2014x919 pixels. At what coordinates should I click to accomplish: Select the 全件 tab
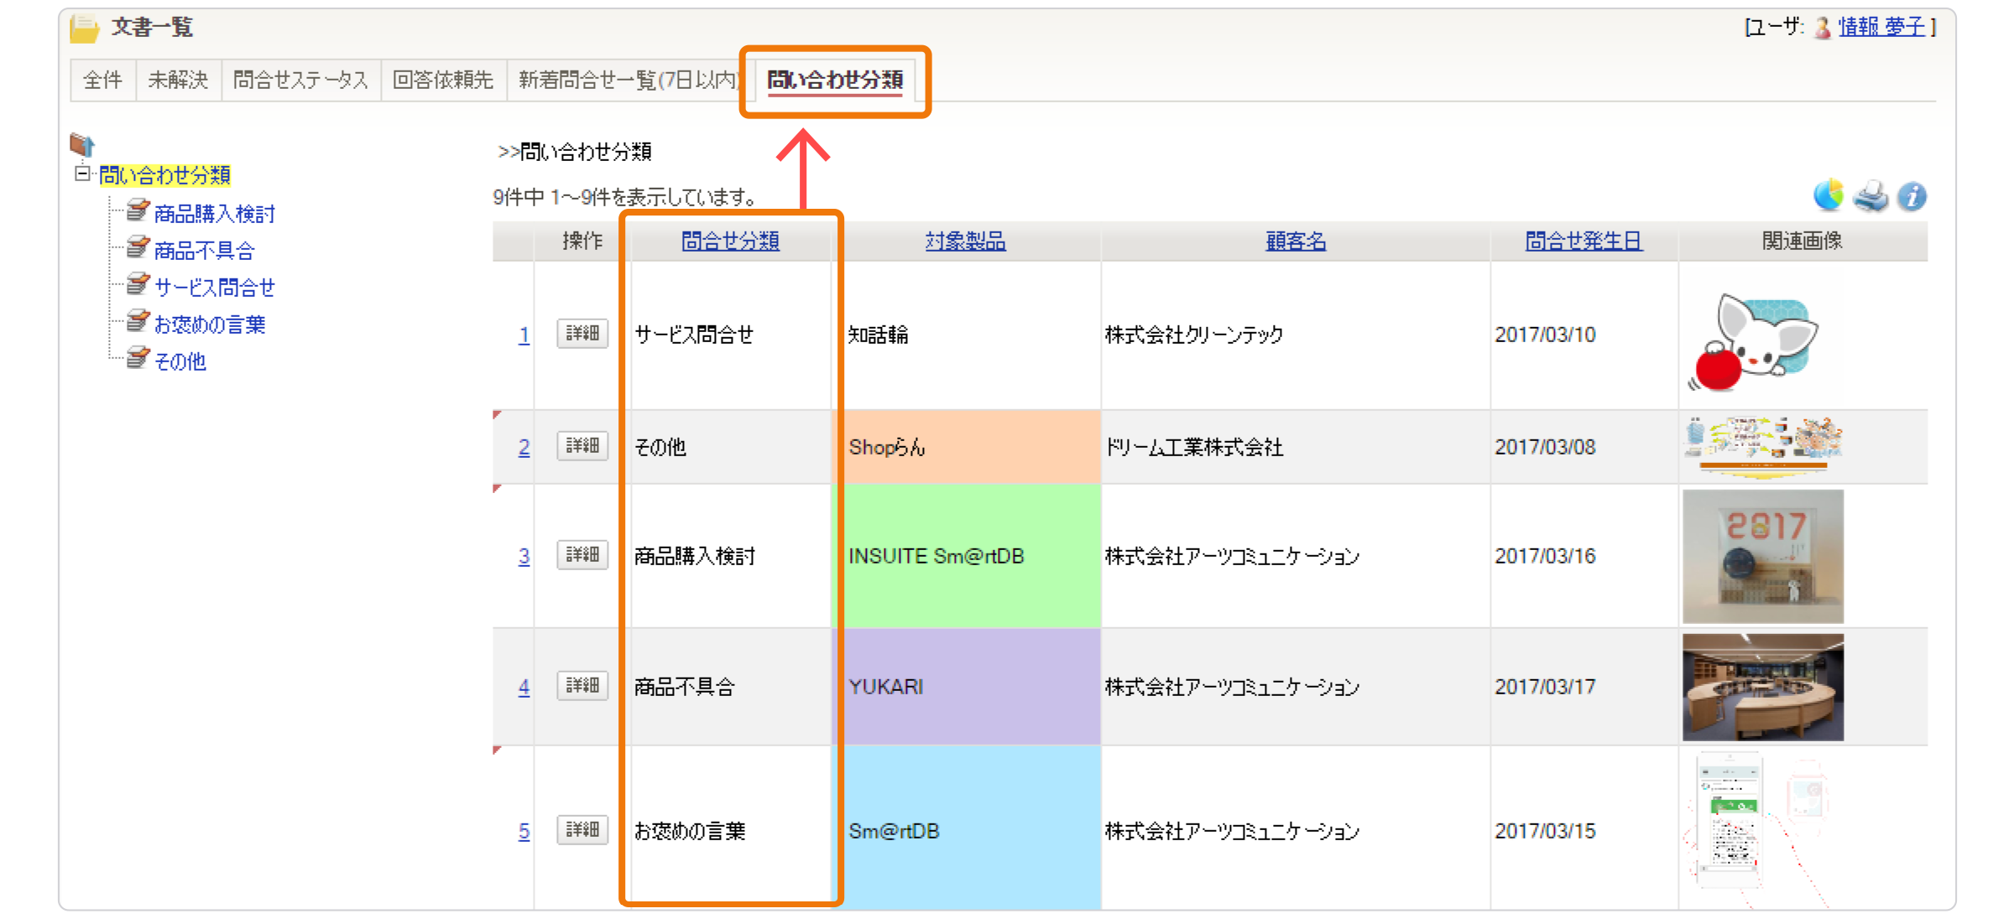tap(102, 80)
